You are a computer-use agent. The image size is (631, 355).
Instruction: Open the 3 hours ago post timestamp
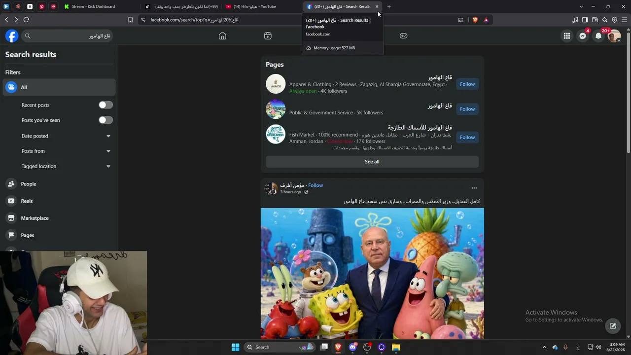[x=290, y=192]
